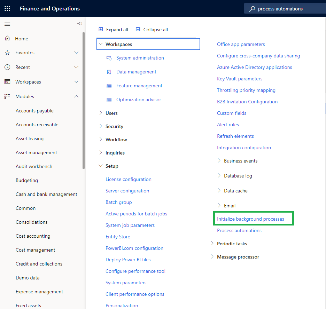This screenshot has height=309, width=326.
Task: Expand the Users section
Action: tap(101, 113)
